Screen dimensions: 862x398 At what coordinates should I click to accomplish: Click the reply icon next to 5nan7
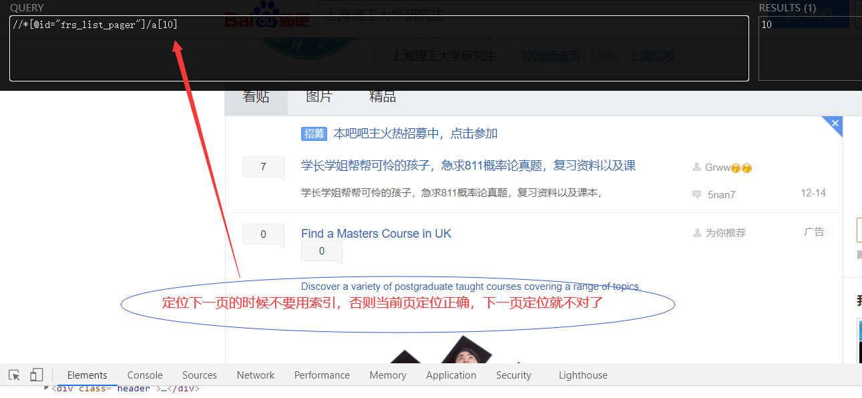(x=697, y=194)
